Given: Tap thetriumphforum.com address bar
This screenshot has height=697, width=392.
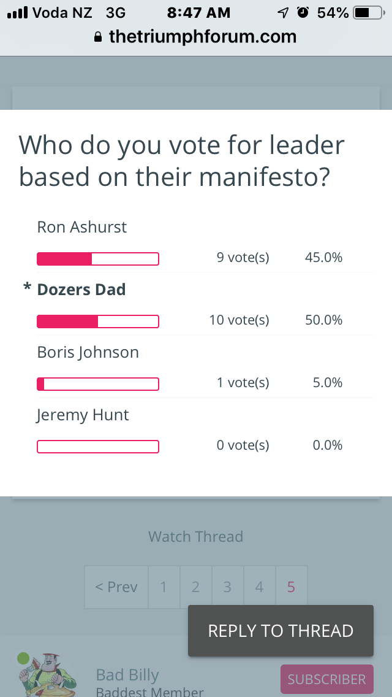Looking at the screenshot, I should [196, 36].
